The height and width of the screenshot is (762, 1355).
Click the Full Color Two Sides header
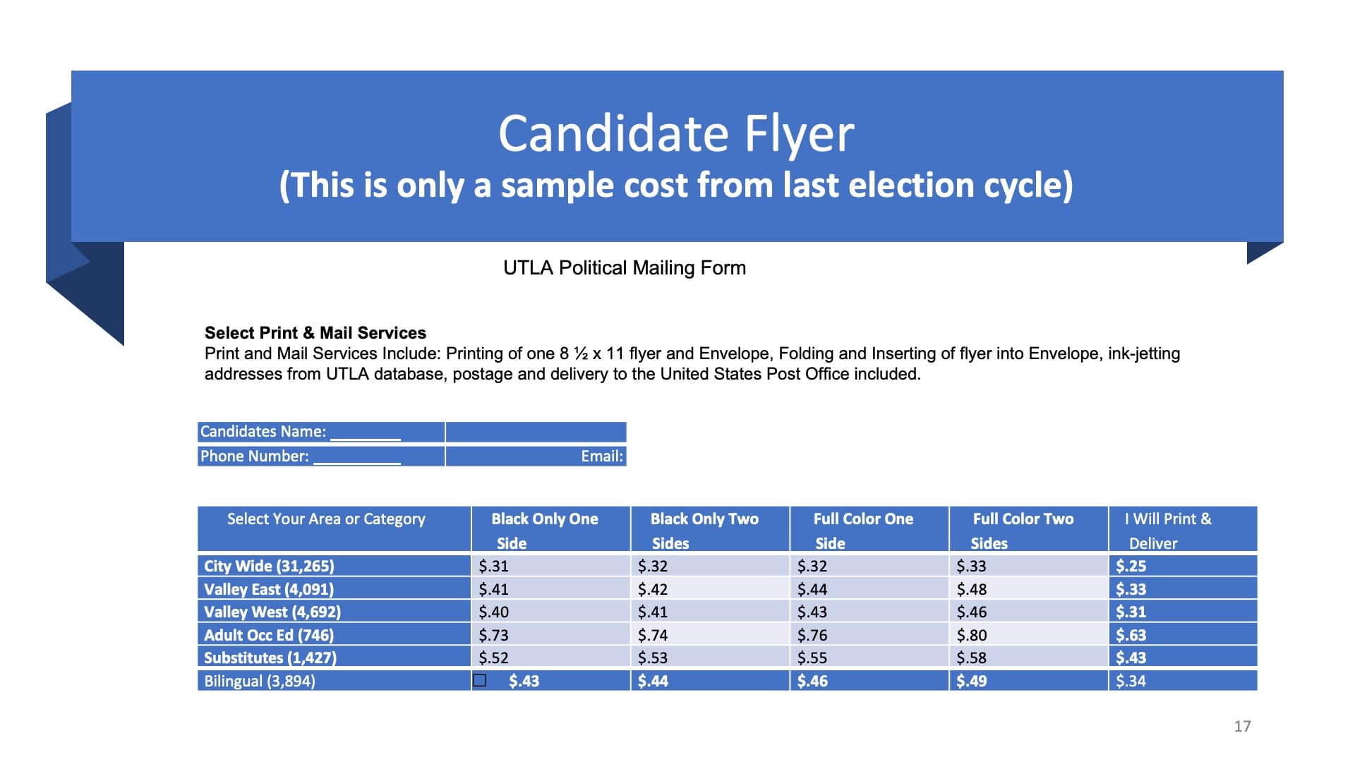click(x=1023, y=531)
